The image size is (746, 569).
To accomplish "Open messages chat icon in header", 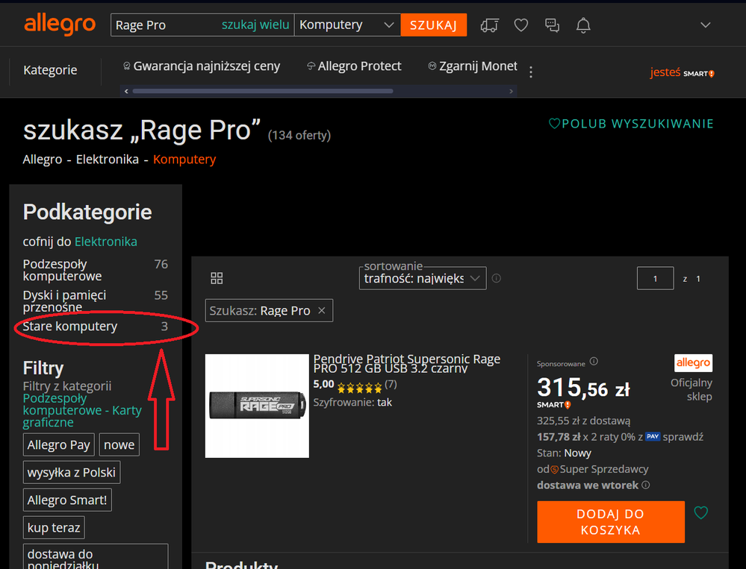I will (552, 25).
